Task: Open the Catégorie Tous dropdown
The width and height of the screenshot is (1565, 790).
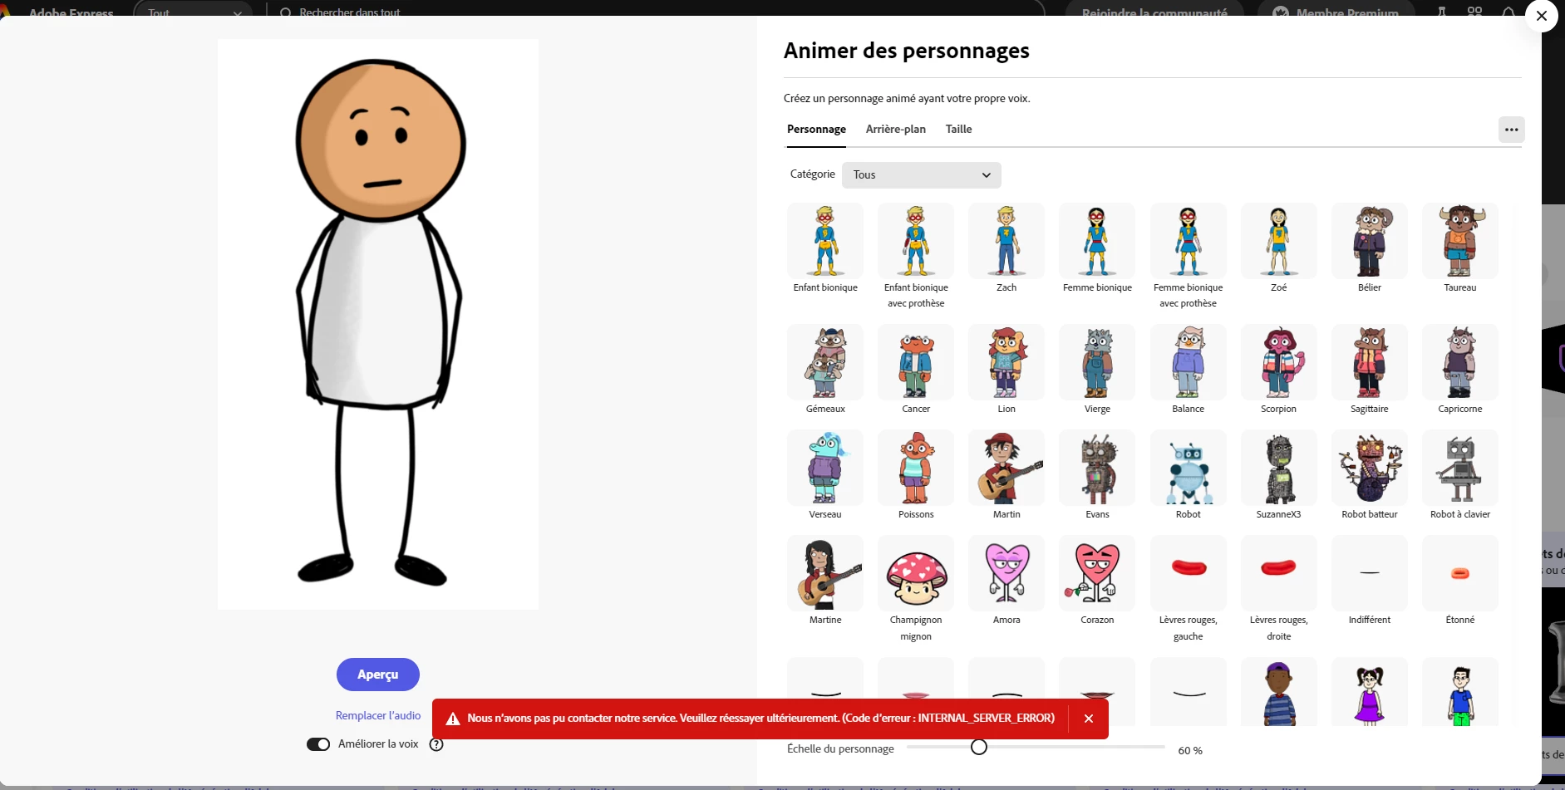Action: click(x=921, y=175)
